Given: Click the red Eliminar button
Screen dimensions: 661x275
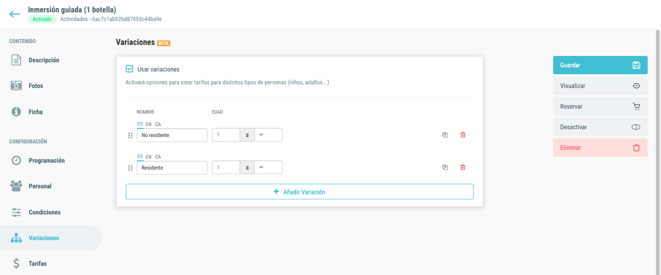Looking at the screenshot, I should [x=600, y=148].
